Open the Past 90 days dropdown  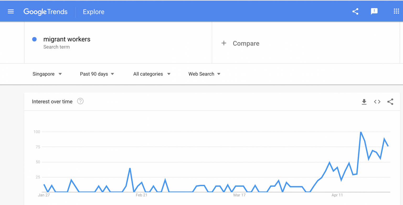[97, 74]
